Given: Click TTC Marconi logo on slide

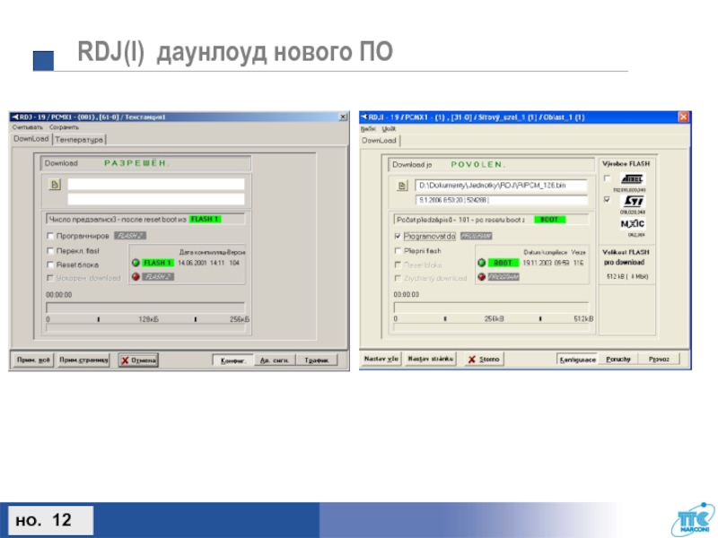Looking at the screenshot, I should (693, 519).
